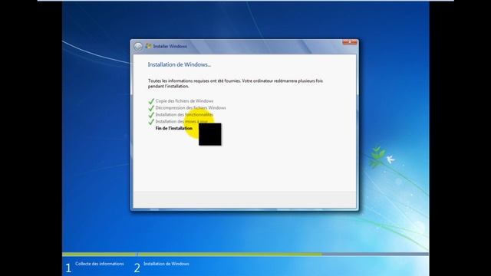Viewport: 491px width, 276px height.
Task: Click the back arrow in Installer Windows
Action: click(x=138, y=47)
